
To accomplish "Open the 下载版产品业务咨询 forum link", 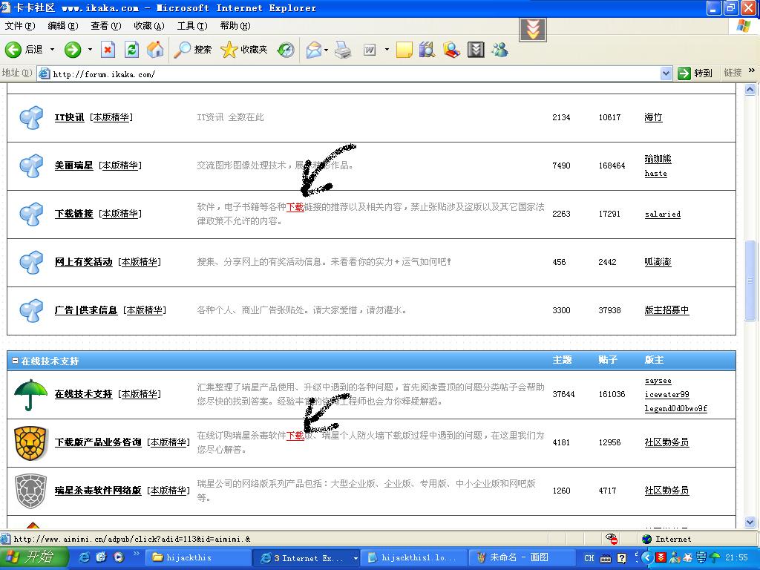I will 98,442.
